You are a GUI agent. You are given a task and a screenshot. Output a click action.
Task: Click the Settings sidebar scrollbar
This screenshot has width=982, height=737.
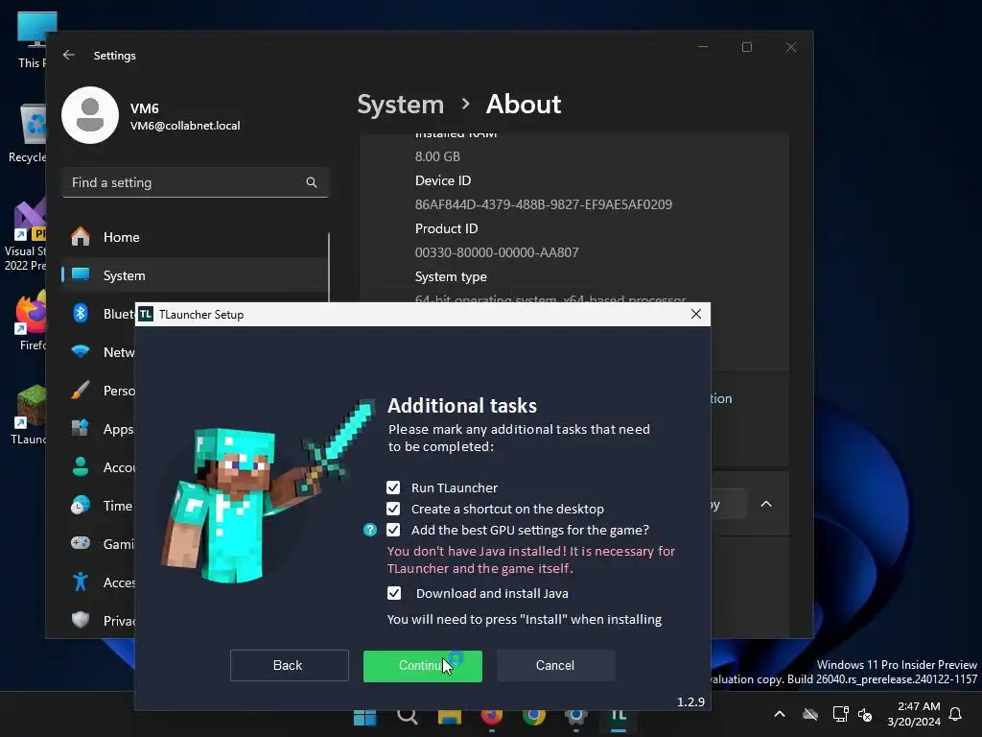coord(329,267)
